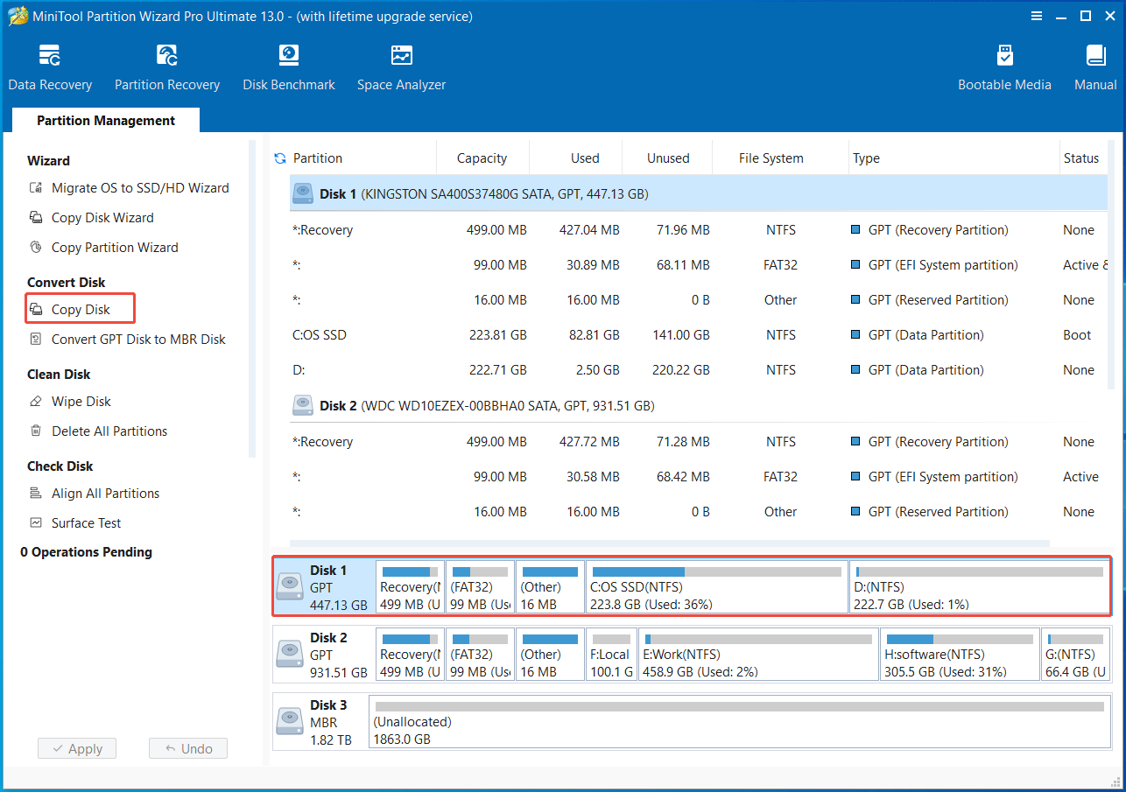The height and width of the screenshot is (792, 1126).
Task: Run Surface Test
Action: (85, 522)
